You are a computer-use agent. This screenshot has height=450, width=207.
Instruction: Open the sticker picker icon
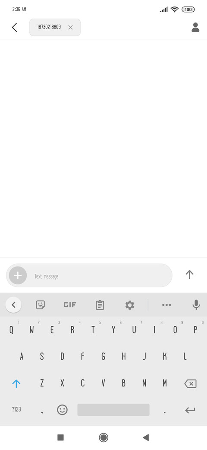[x=41, y=305]
